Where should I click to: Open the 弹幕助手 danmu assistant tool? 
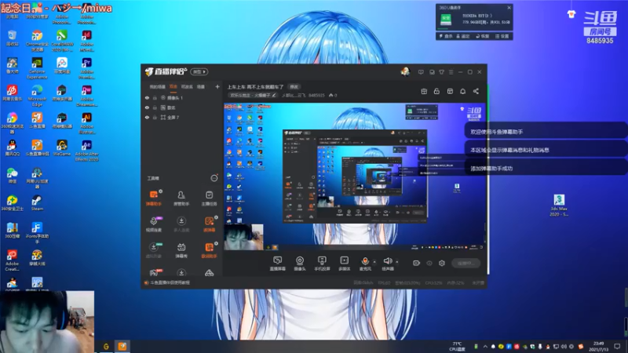153,198
